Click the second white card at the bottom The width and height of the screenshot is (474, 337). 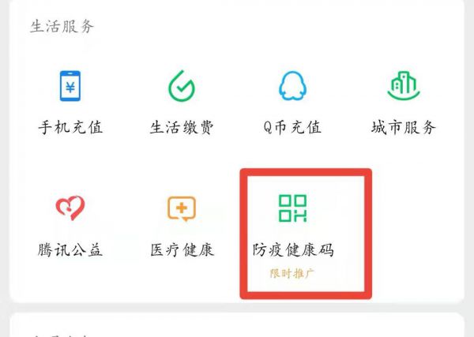[x=237, y=325]
